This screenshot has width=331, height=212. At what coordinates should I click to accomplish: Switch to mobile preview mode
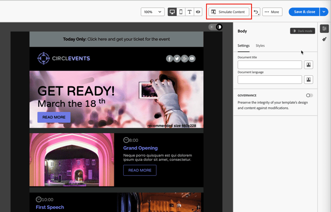click(x=181, y=12)
